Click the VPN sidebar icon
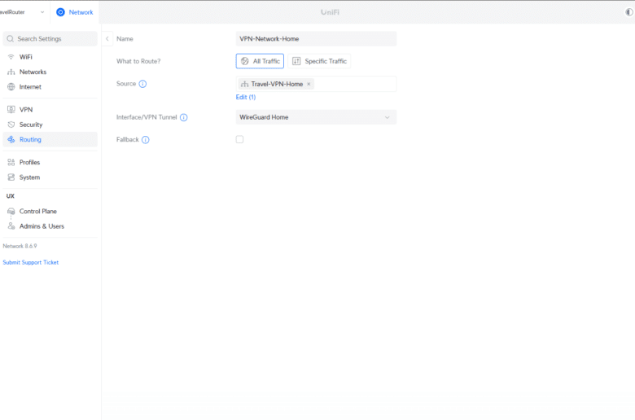The image size is (635, 420). 11,109
